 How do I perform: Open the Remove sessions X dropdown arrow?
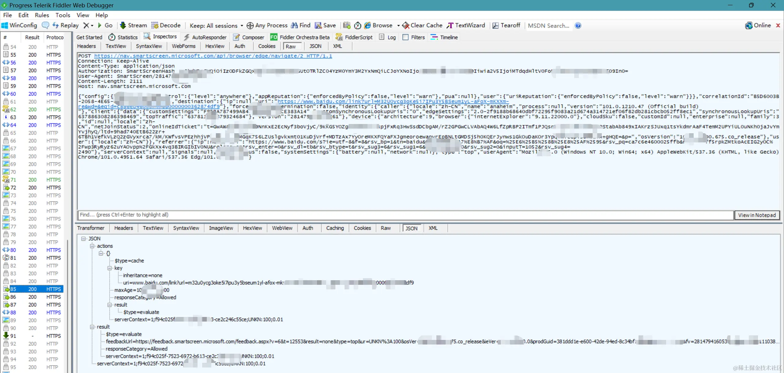point(92,25)
